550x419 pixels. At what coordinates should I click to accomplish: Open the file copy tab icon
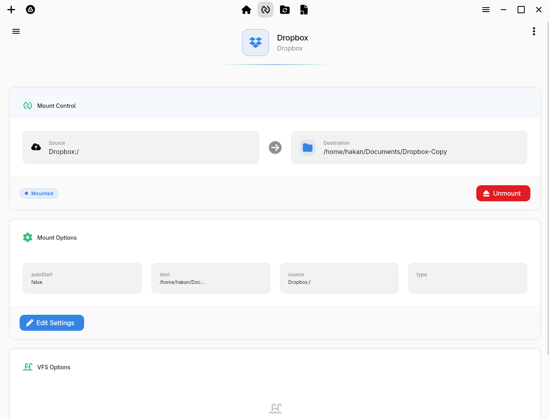coord(304,10)
